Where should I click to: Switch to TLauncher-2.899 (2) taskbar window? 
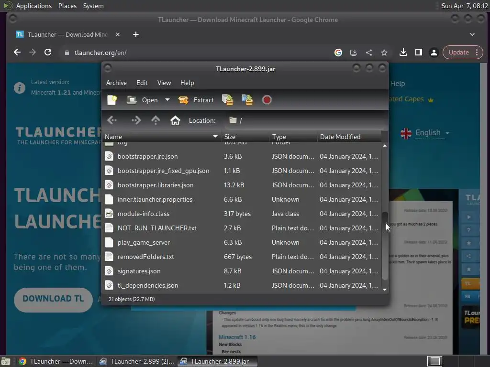click(136, 361)
